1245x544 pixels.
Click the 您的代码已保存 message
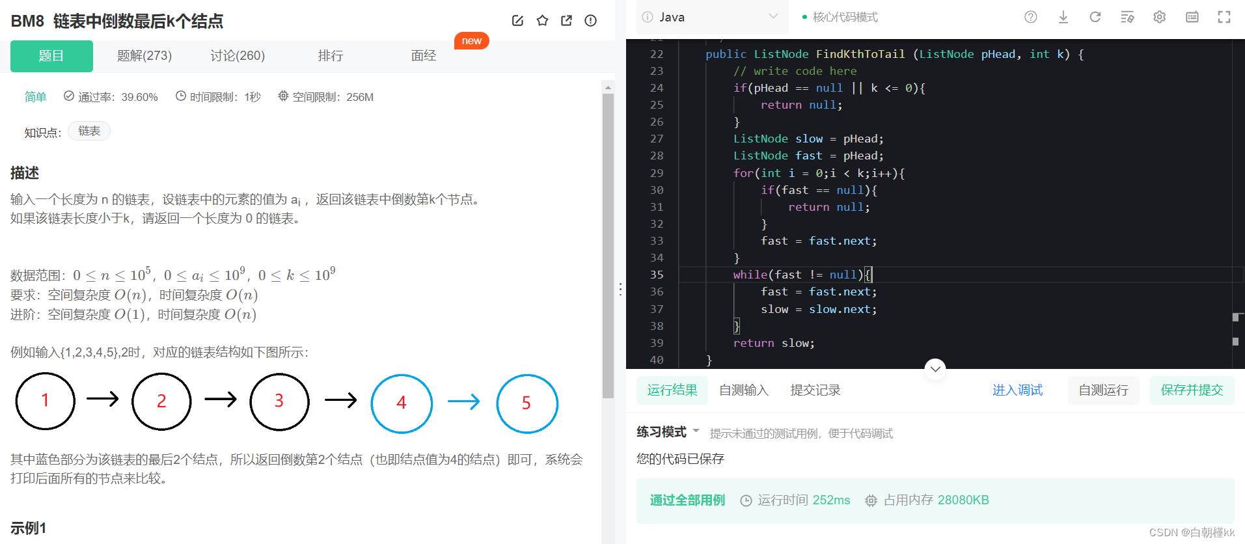click(680, 459)
